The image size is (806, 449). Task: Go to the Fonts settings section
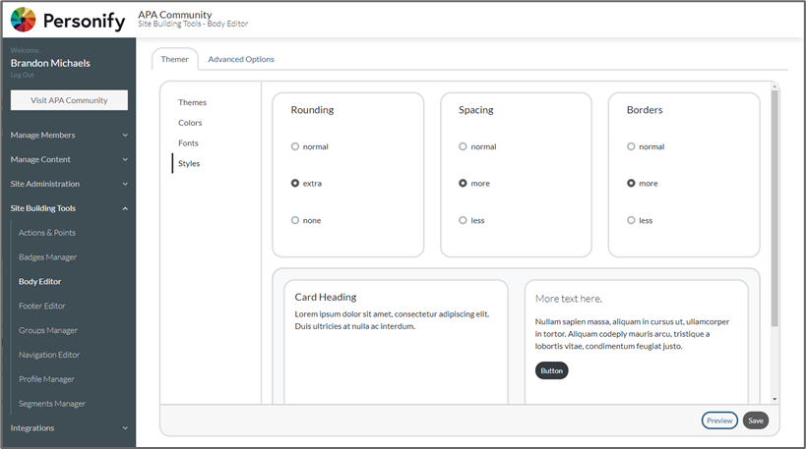(x=188, y=143)
